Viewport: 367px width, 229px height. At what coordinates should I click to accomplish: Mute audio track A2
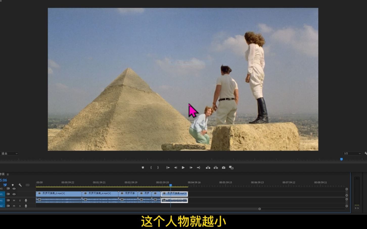pyautogui.click(x=14, y=206)
